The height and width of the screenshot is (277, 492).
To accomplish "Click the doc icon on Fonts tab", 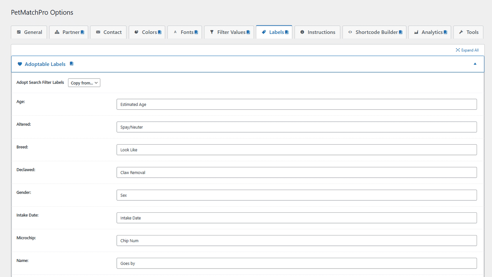I will [x=196, y=32].
